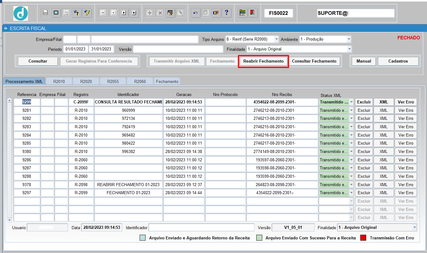
Task: Go to the previous record via toolbar
Action: (114, 13)
